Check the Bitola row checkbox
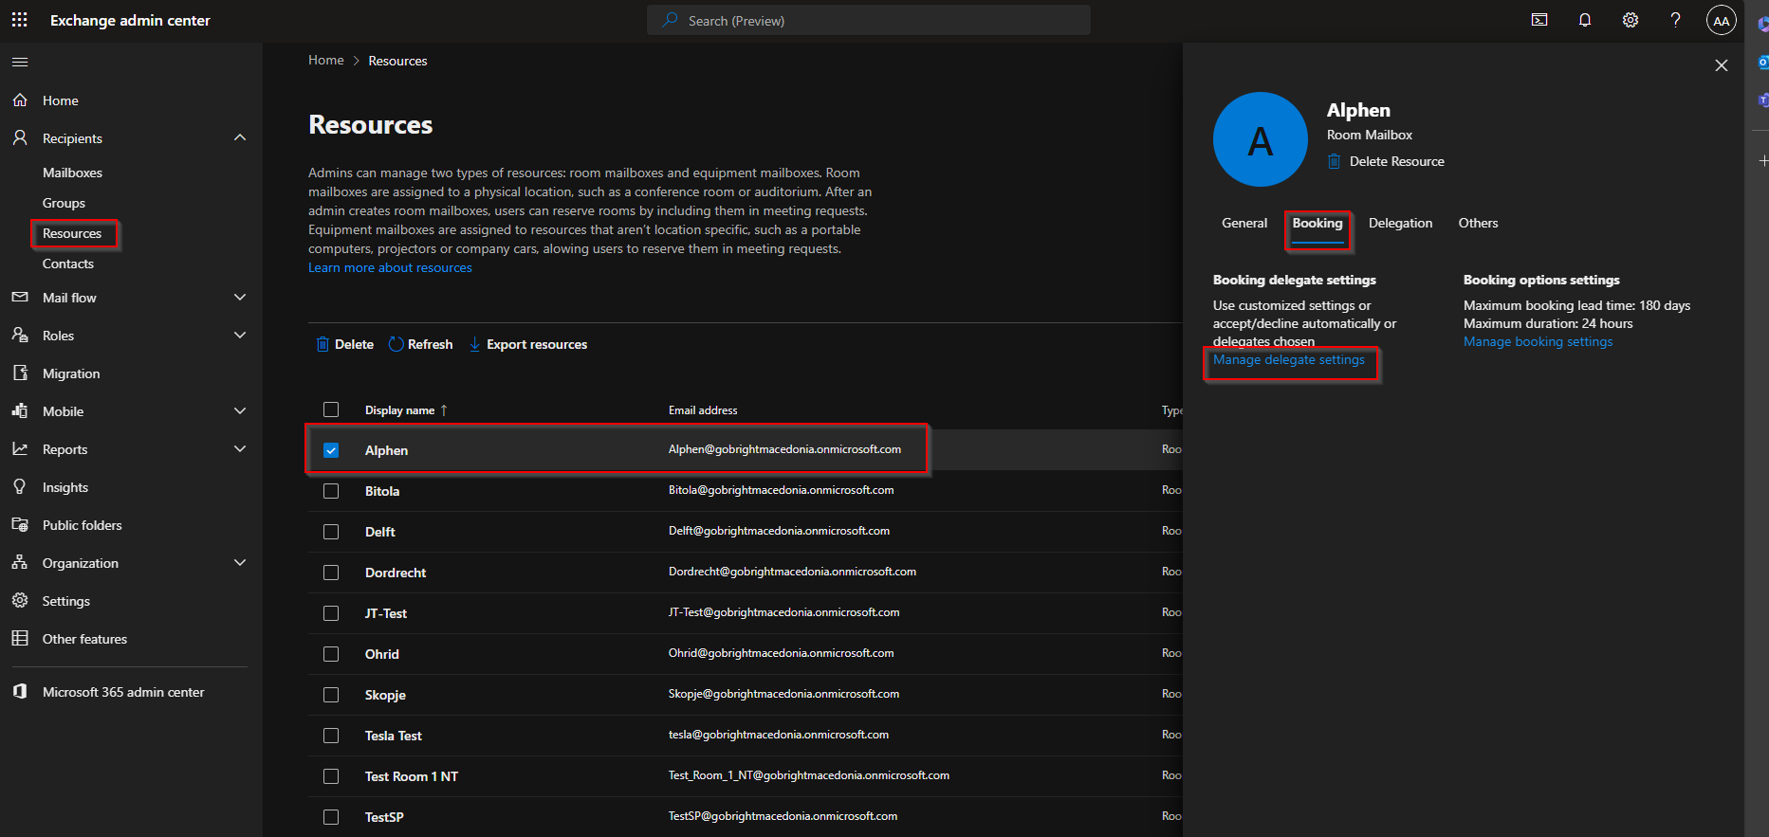This screenshot has width=1769, height=837. (331, 491)
